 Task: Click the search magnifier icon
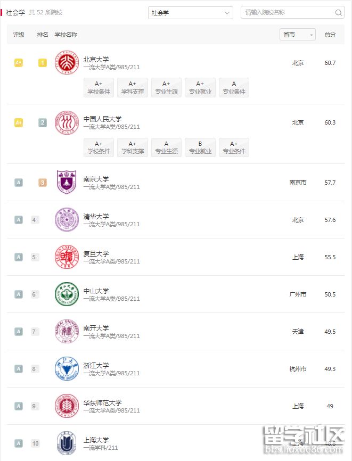[x=339, y=13]
